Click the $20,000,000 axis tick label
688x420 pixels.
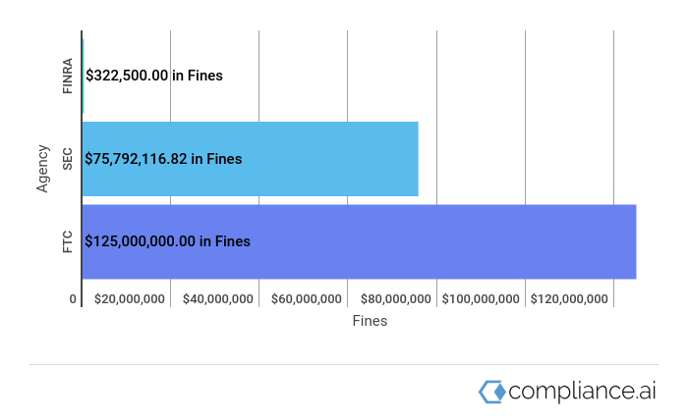point(130,299)
